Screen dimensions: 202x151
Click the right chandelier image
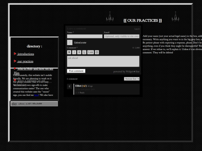pyautogui.click(x=175, y=17)
